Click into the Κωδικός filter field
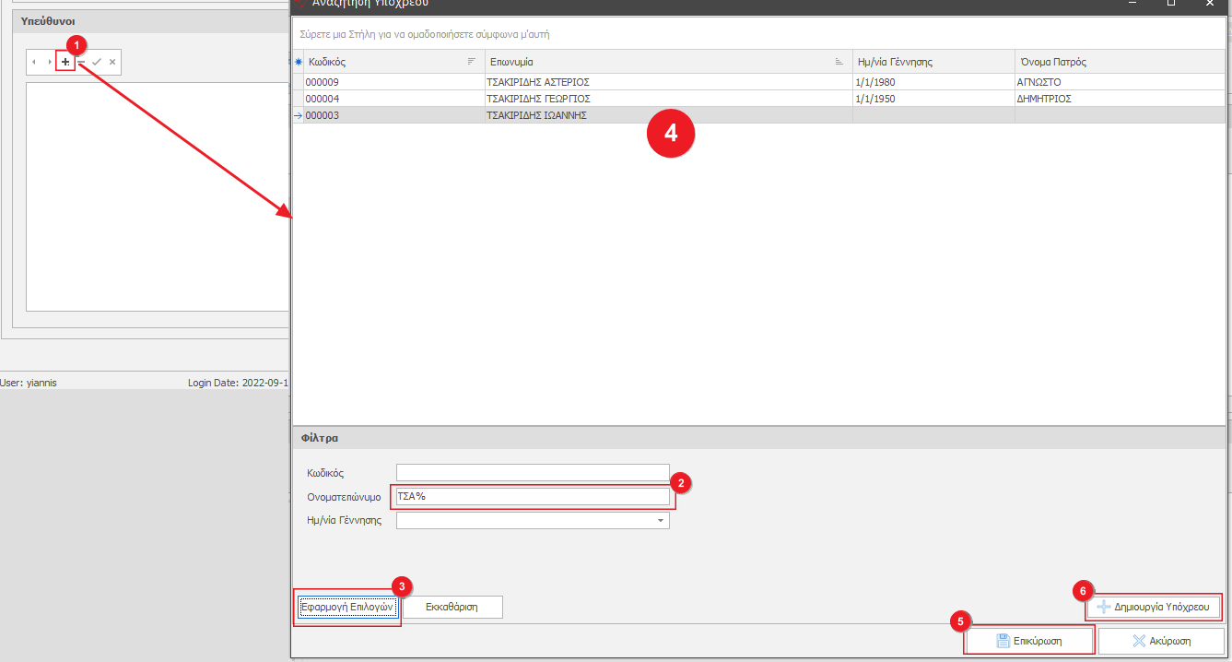 [x=532, y=473]
